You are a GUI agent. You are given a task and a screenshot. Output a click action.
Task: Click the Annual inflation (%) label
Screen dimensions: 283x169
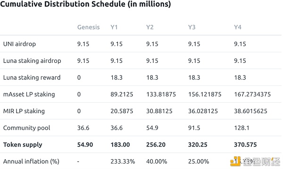31,161
